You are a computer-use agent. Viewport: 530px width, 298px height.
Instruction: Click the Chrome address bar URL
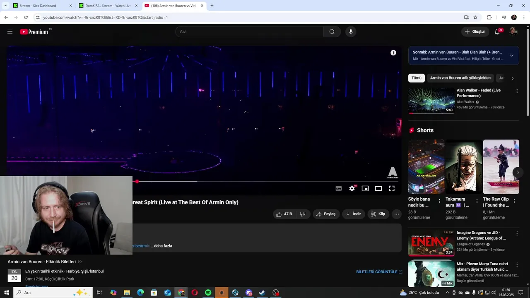pyautogui.click(x=106, y=17)
